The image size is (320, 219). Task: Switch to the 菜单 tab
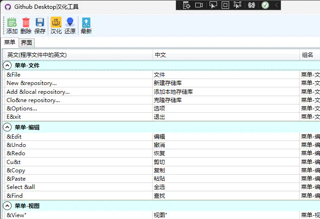tap(10, 43)
